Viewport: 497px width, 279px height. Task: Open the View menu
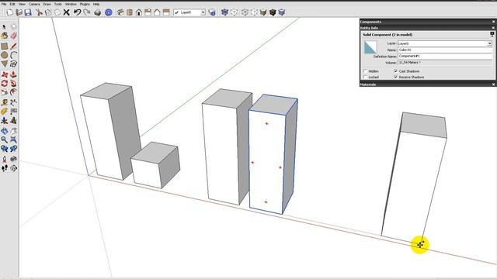tap(22, 4)
